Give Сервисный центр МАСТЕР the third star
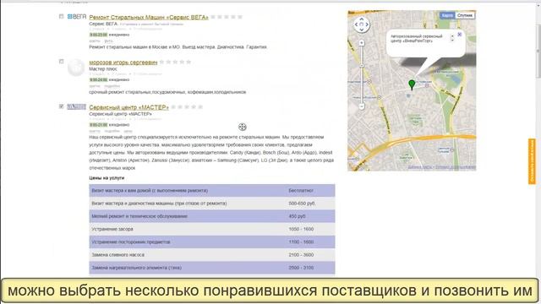 (x=187, y=107)
